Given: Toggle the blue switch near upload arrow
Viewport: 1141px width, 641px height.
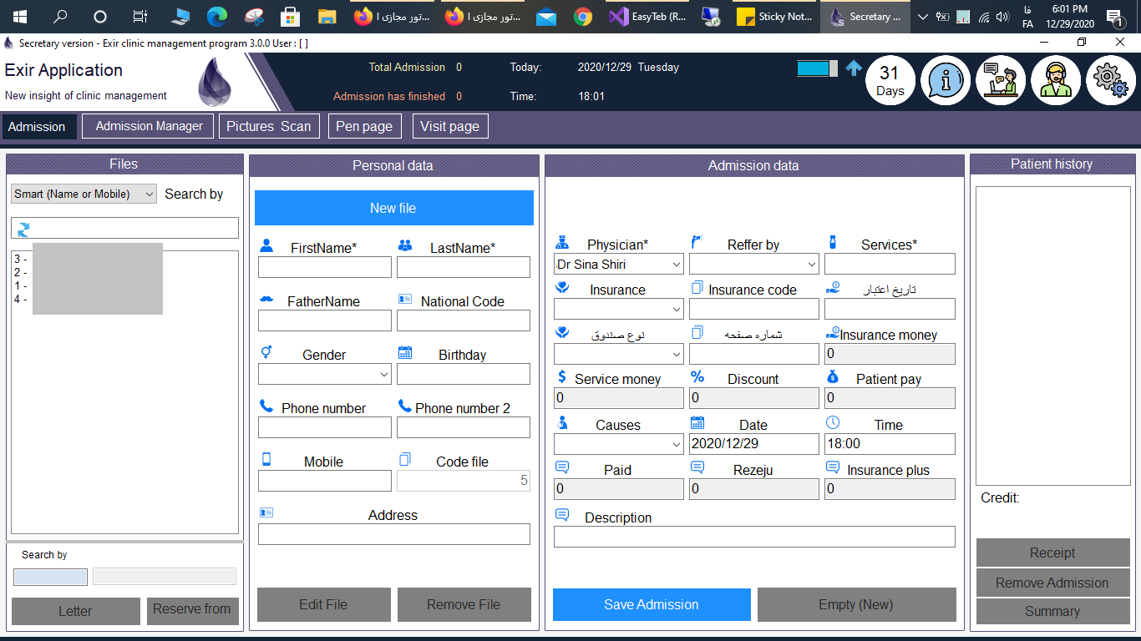Looking at the screenshot, I should click(x=817, y=68).
